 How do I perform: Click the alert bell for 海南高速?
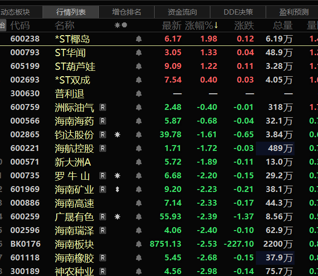(x=139, y=203)
